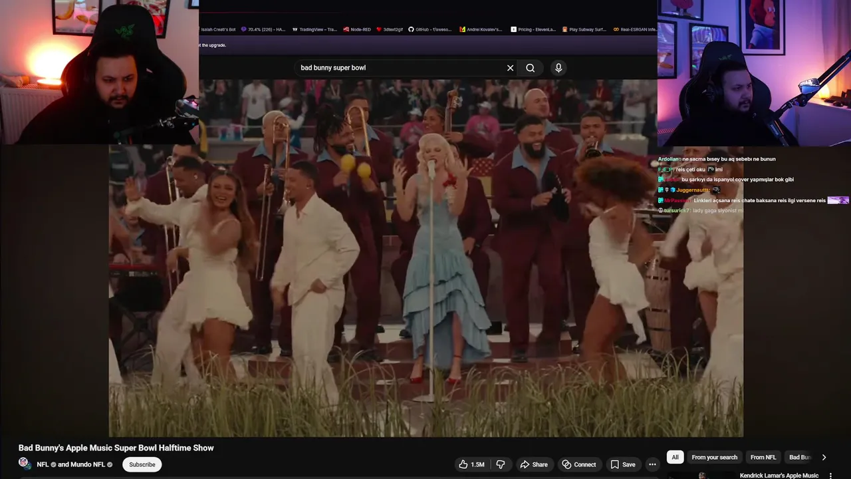Save the video to a playlist

click(623, 464)
